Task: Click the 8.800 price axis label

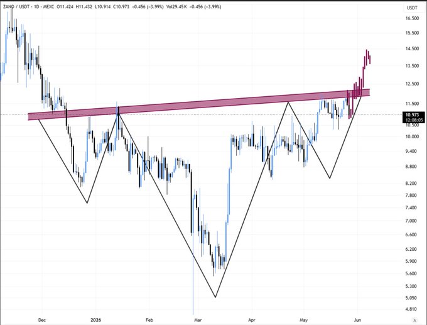Action: [x=412, y=167]
